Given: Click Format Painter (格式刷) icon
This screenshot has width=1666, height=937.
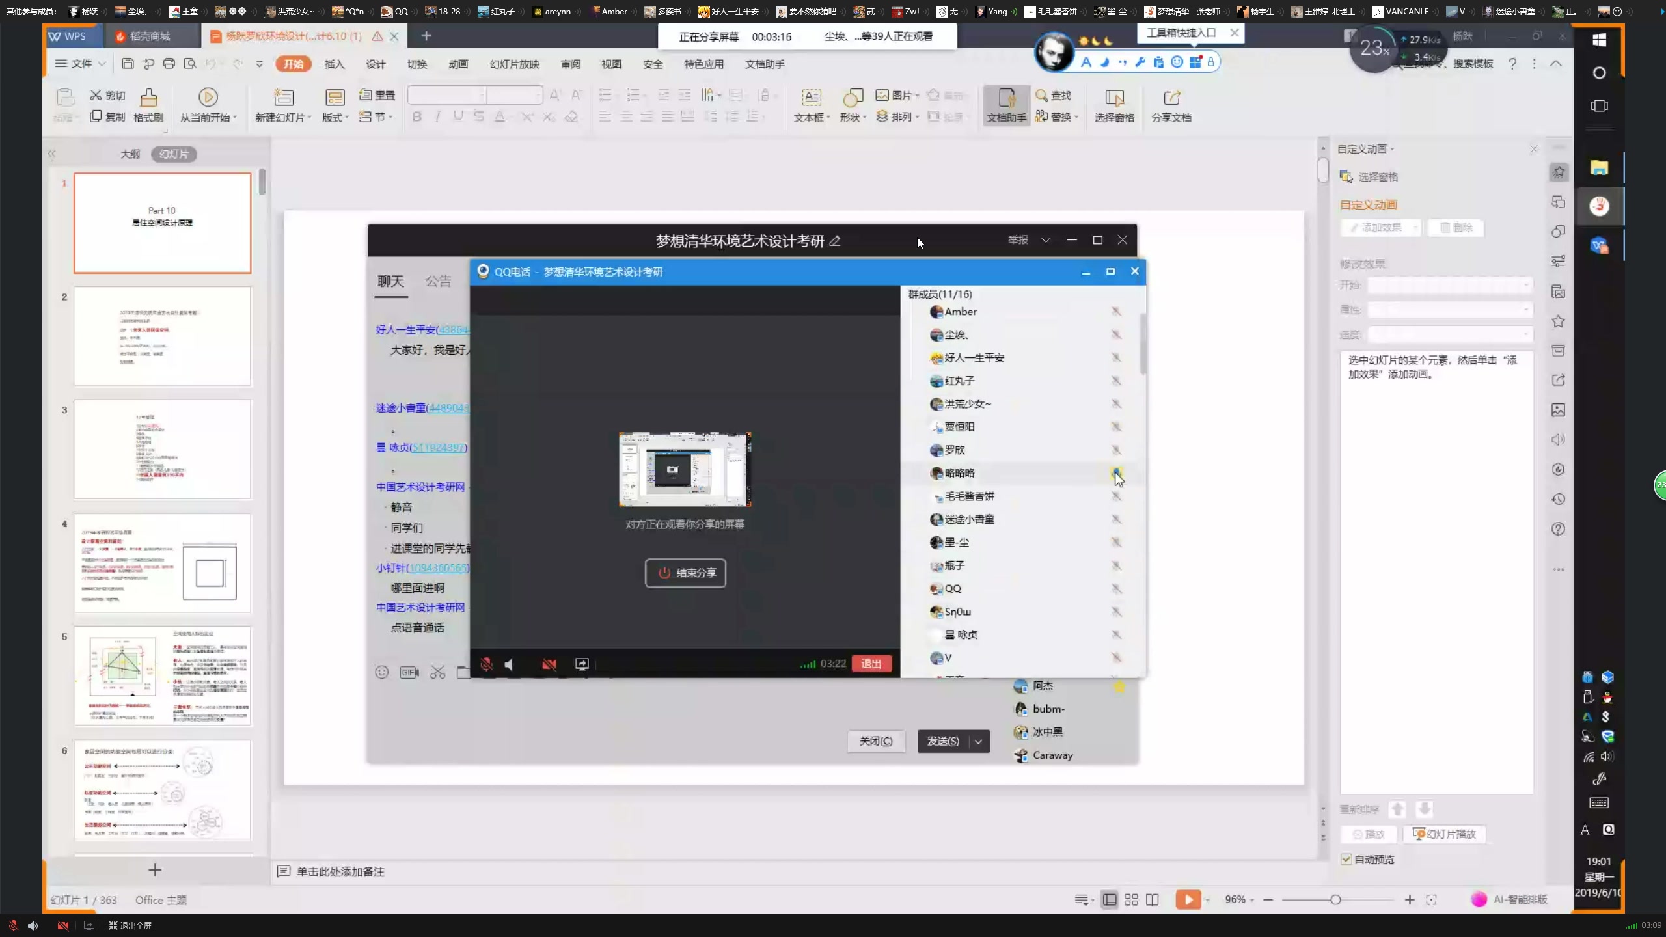Looking at the screenshot, I should tap(148, 98).
